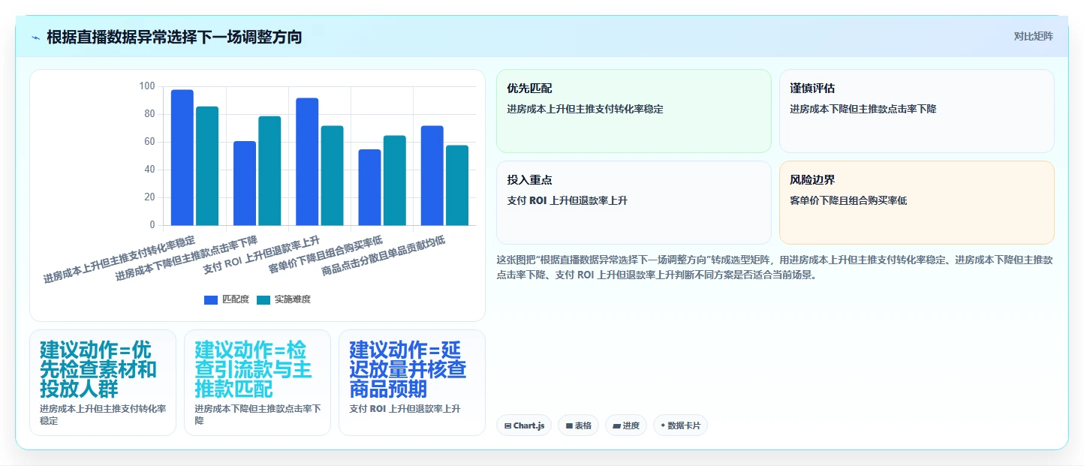
Task: Click 实施难度 bar for 进房成本上升但主推支付转化率稳定
Action: pos(207,166)
